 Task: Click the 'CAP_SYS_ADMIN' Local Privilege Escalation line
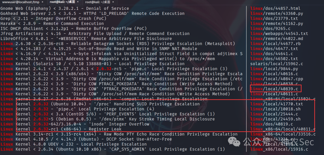[x=112, y=149]
